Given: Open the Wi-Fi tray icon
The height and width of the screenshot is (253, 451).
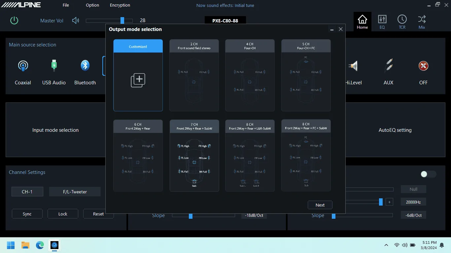Looking at the screenshot, I should pyautogui.click(x=397, y=245).
